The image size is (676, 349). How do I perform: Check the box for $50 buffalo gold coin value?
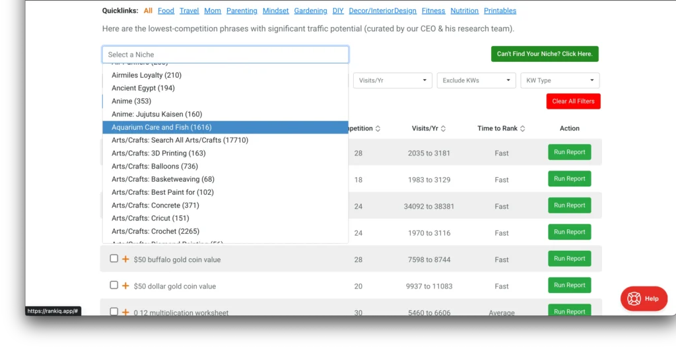pyautogui.click(x=114, y=259)
